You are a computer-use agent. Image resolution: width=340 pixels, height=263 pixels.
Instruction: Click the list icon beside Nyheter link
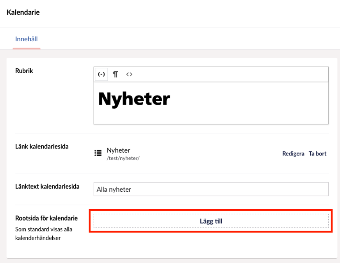[98, 153]
